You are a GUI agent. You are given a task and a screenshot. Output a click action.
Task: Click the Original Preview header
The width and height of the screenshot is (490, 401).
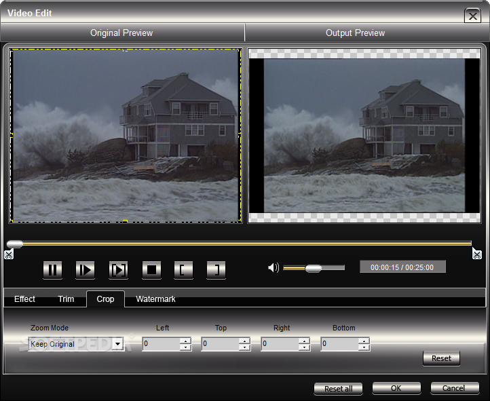pyautogui.click(x=121, y=33)
